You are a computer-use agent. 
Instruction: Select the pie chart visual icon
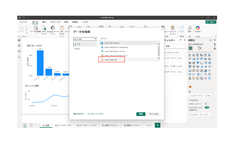click(x=205, y=63)
